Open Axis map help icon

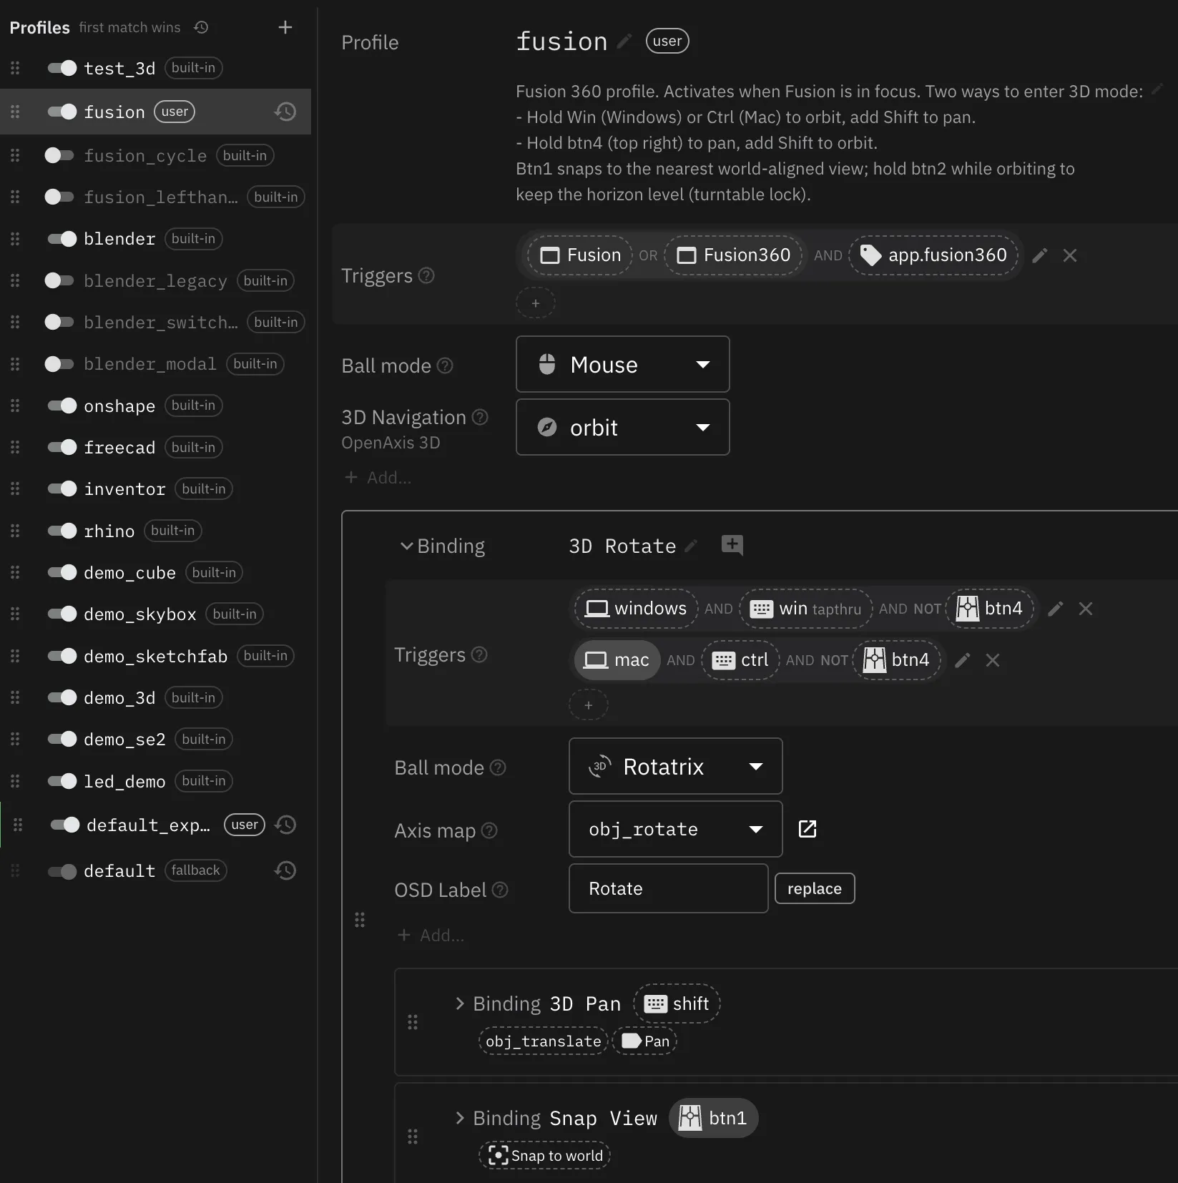(489, 830)
